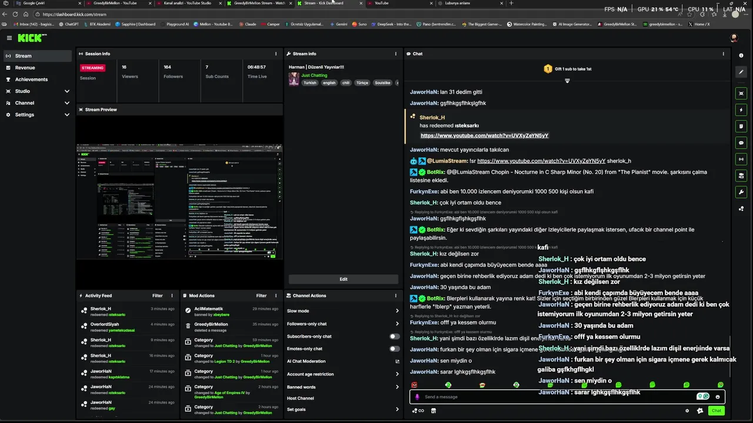Open the hamburger menu beside Kick logo
This screenshot has height=423, width=753.
coord(9,38)
